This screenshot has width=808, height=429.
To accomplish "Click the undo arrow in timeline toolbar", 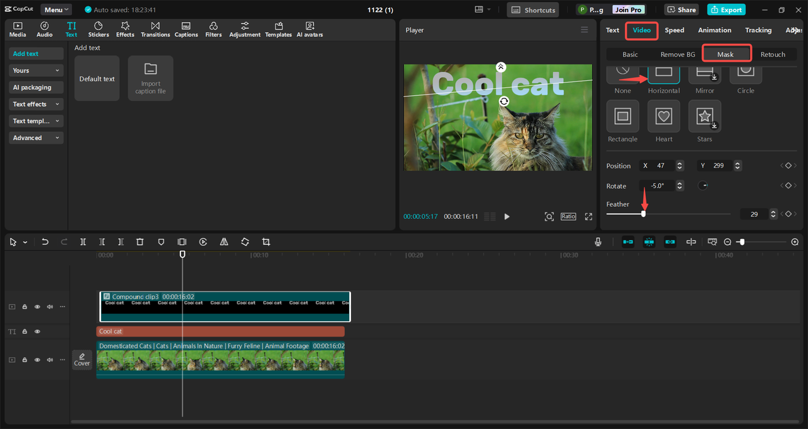I will (x=45, y=242).
